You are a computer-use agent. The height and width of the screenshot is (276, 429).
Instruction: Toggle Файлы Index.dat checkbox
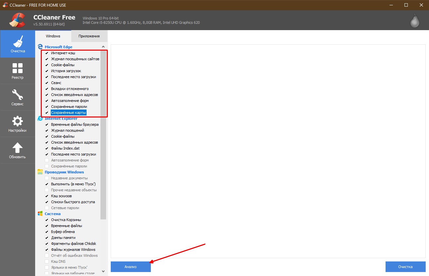click(x=47, y=148)
